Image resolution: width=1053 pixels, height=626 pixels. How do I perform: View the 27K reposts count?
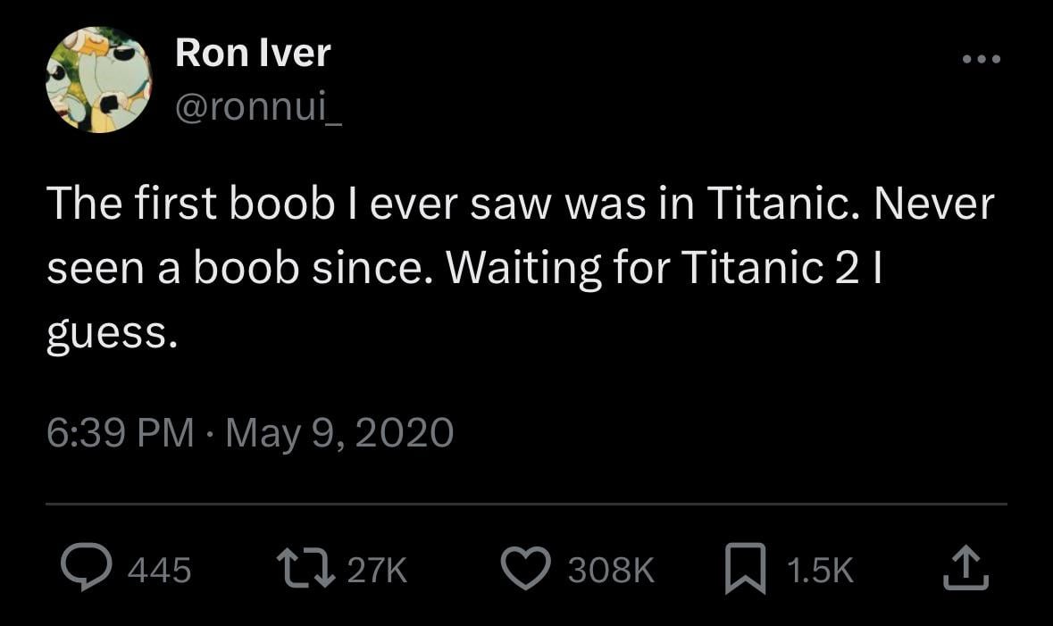[x=376, y=570]
